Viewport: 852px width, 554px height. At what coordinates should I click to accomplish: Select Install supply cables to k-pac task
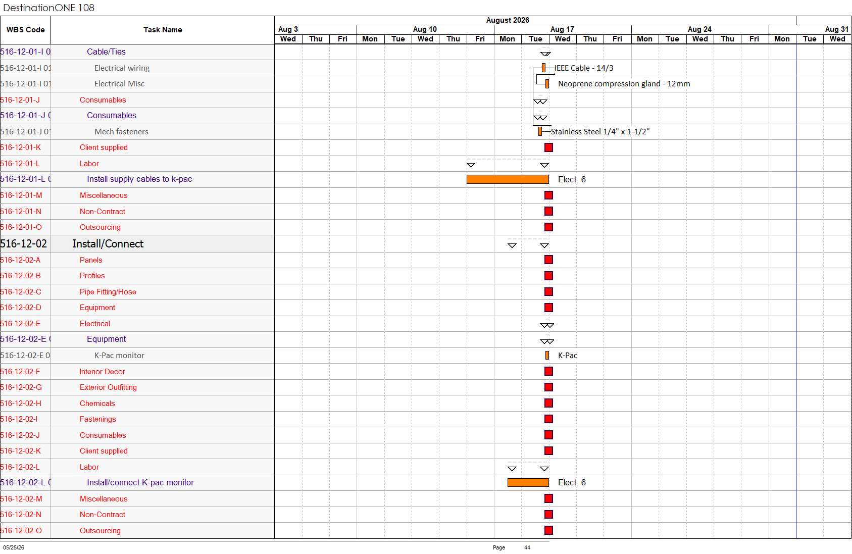click(139, 179)
